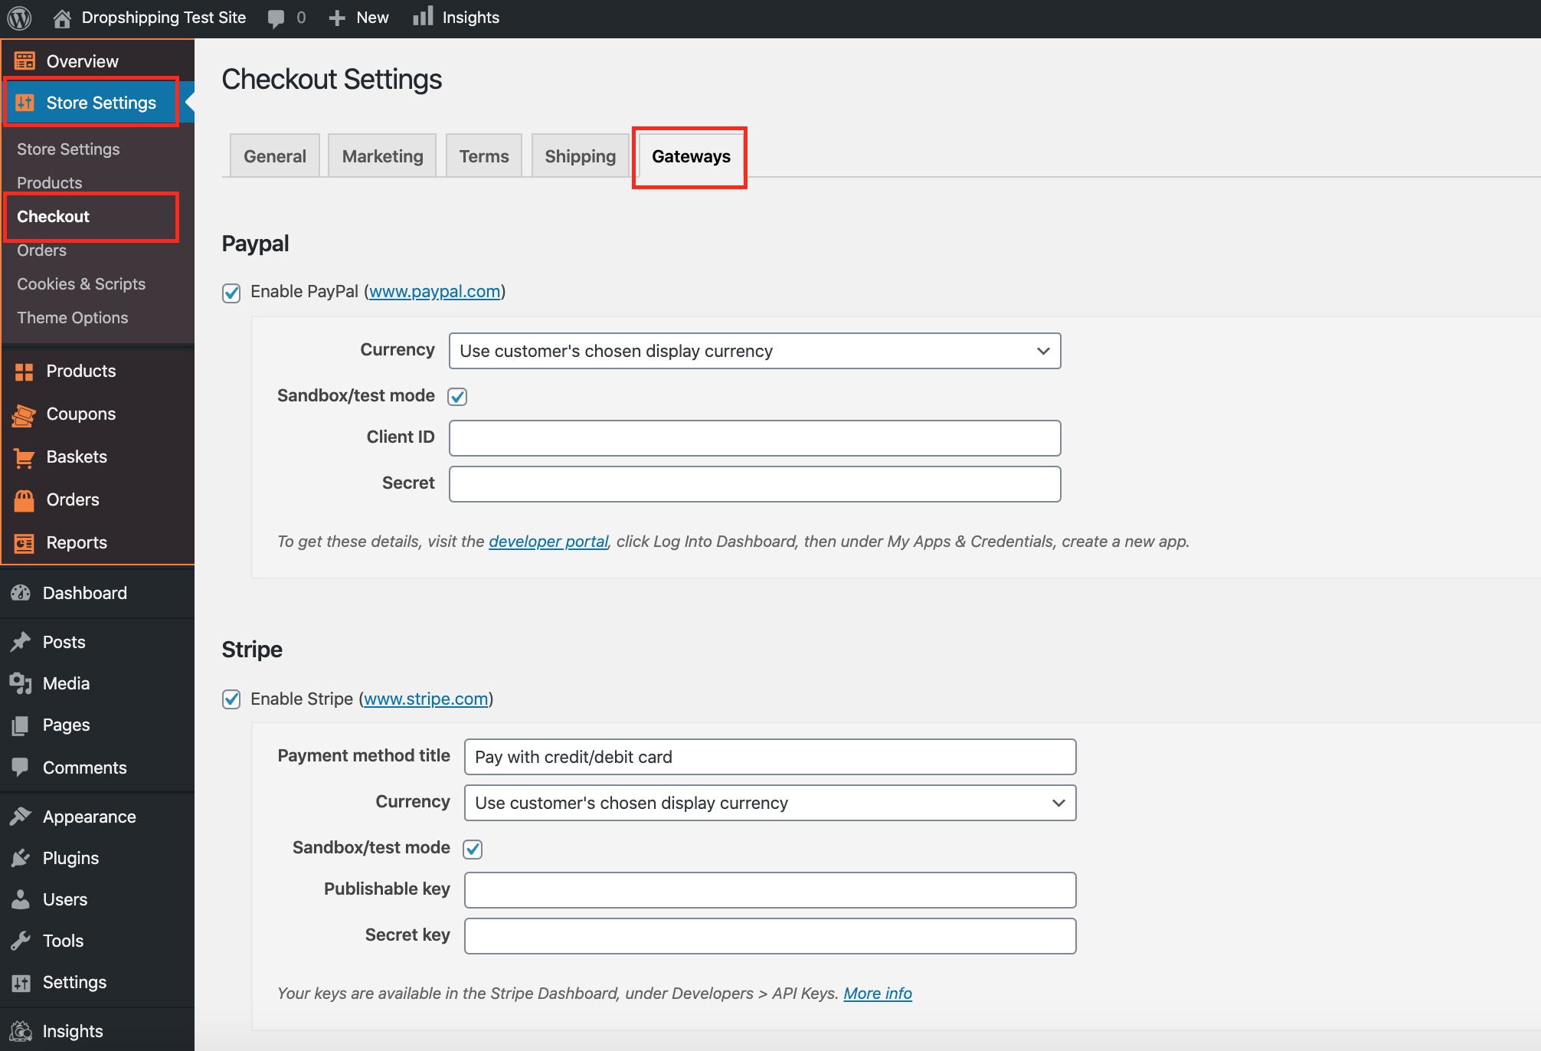Click the WordPress logo icon

19,18
